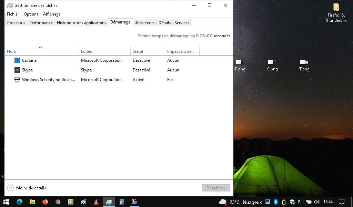Image resolution: width=353 pixels, height=207 pixels.
Task: Collapse with Moins de détails chevron
Action: [x=10, y=188]
